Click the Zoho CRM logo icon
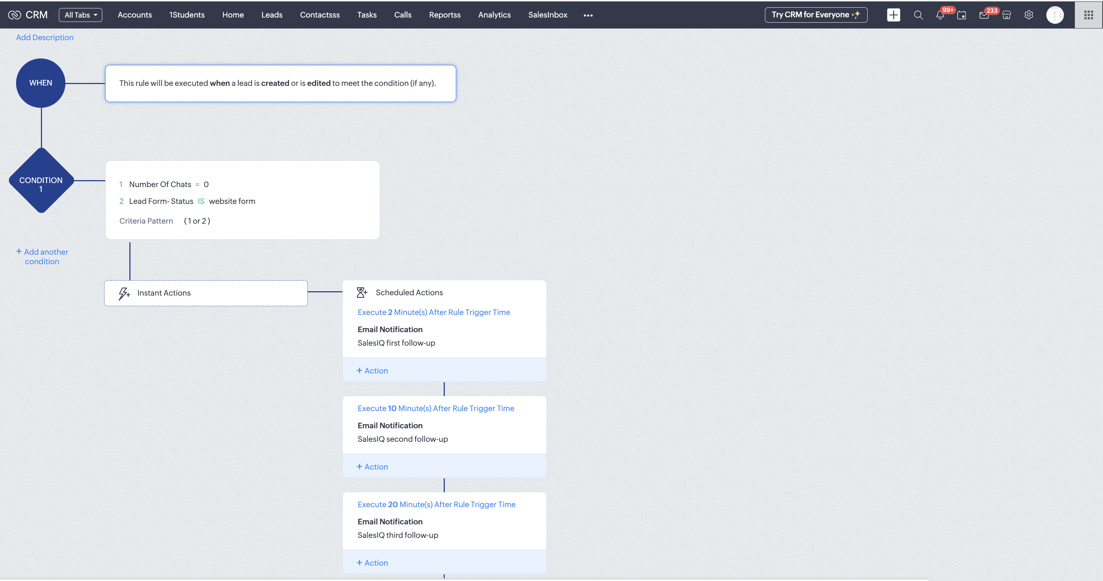 14,15
